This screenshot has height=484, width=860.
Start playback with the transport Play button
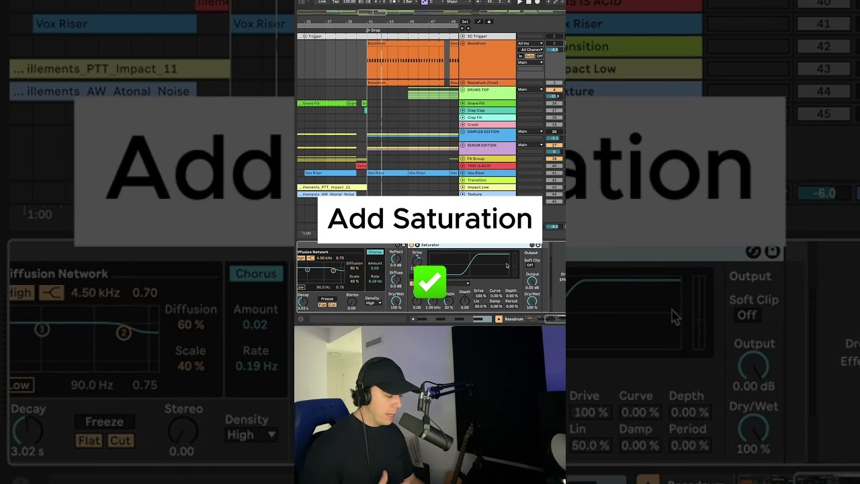(519, 2)
